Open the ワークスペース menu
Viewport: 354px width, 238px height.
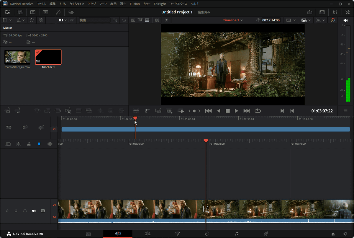[x=178, y=4]
